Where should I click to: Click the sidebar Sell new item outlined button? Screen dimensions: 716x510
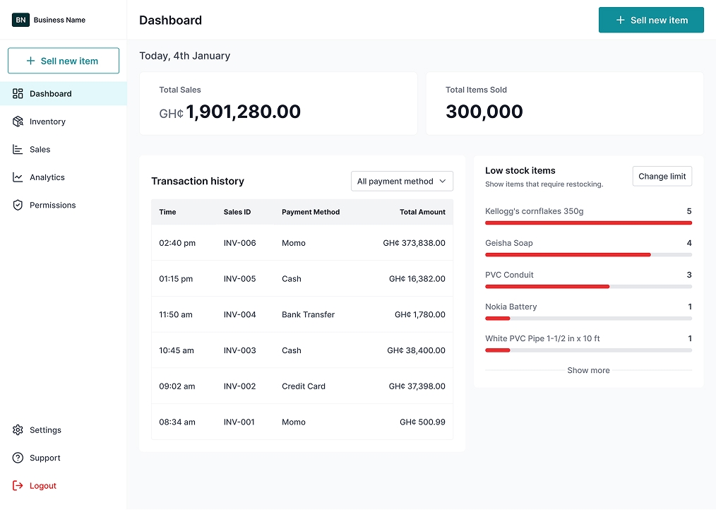pos(63,61)
